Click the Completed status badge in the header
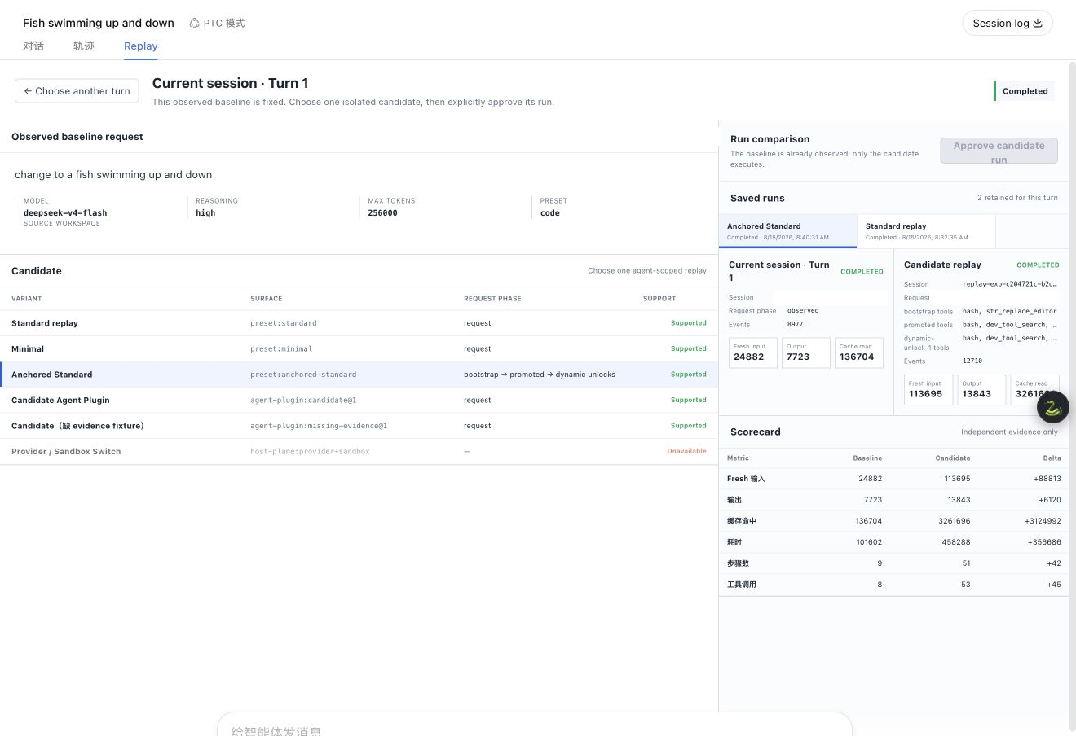Image resolution: width=1076 pixels, height=736 pixels. tap(1024, 91)
